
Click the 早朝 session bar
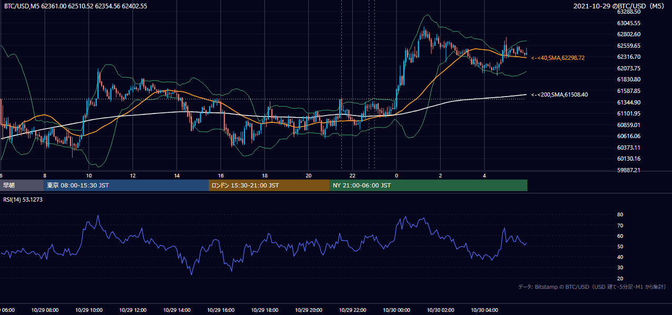pyautogui.click(x=22, y=185)
